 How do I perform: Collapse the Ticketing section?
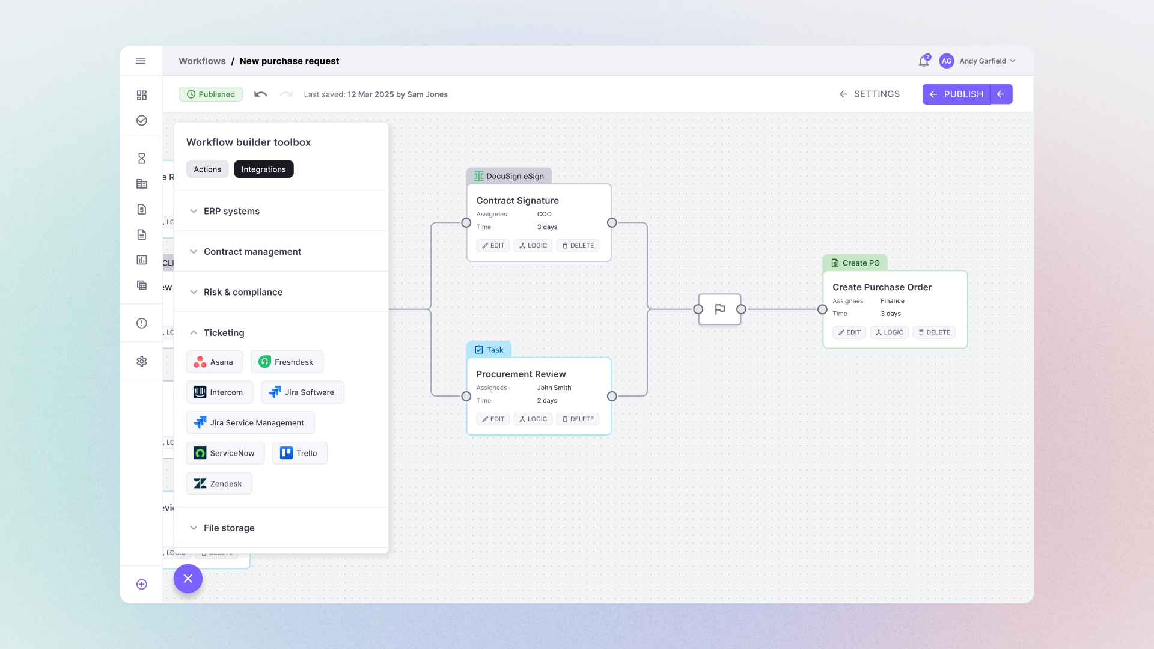(x=224, y=332)
